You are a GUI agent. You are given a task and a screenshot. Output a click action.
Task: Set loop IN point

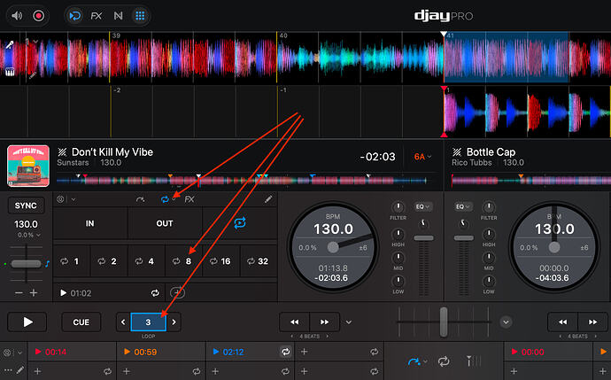point(90,223)
